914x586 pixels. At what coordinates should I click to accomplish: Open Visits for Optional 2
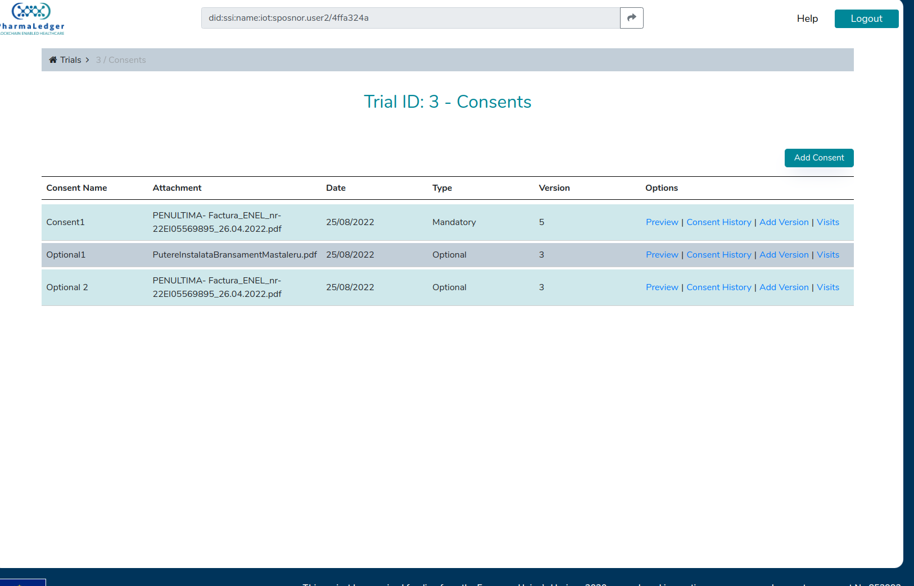[827, 287]
